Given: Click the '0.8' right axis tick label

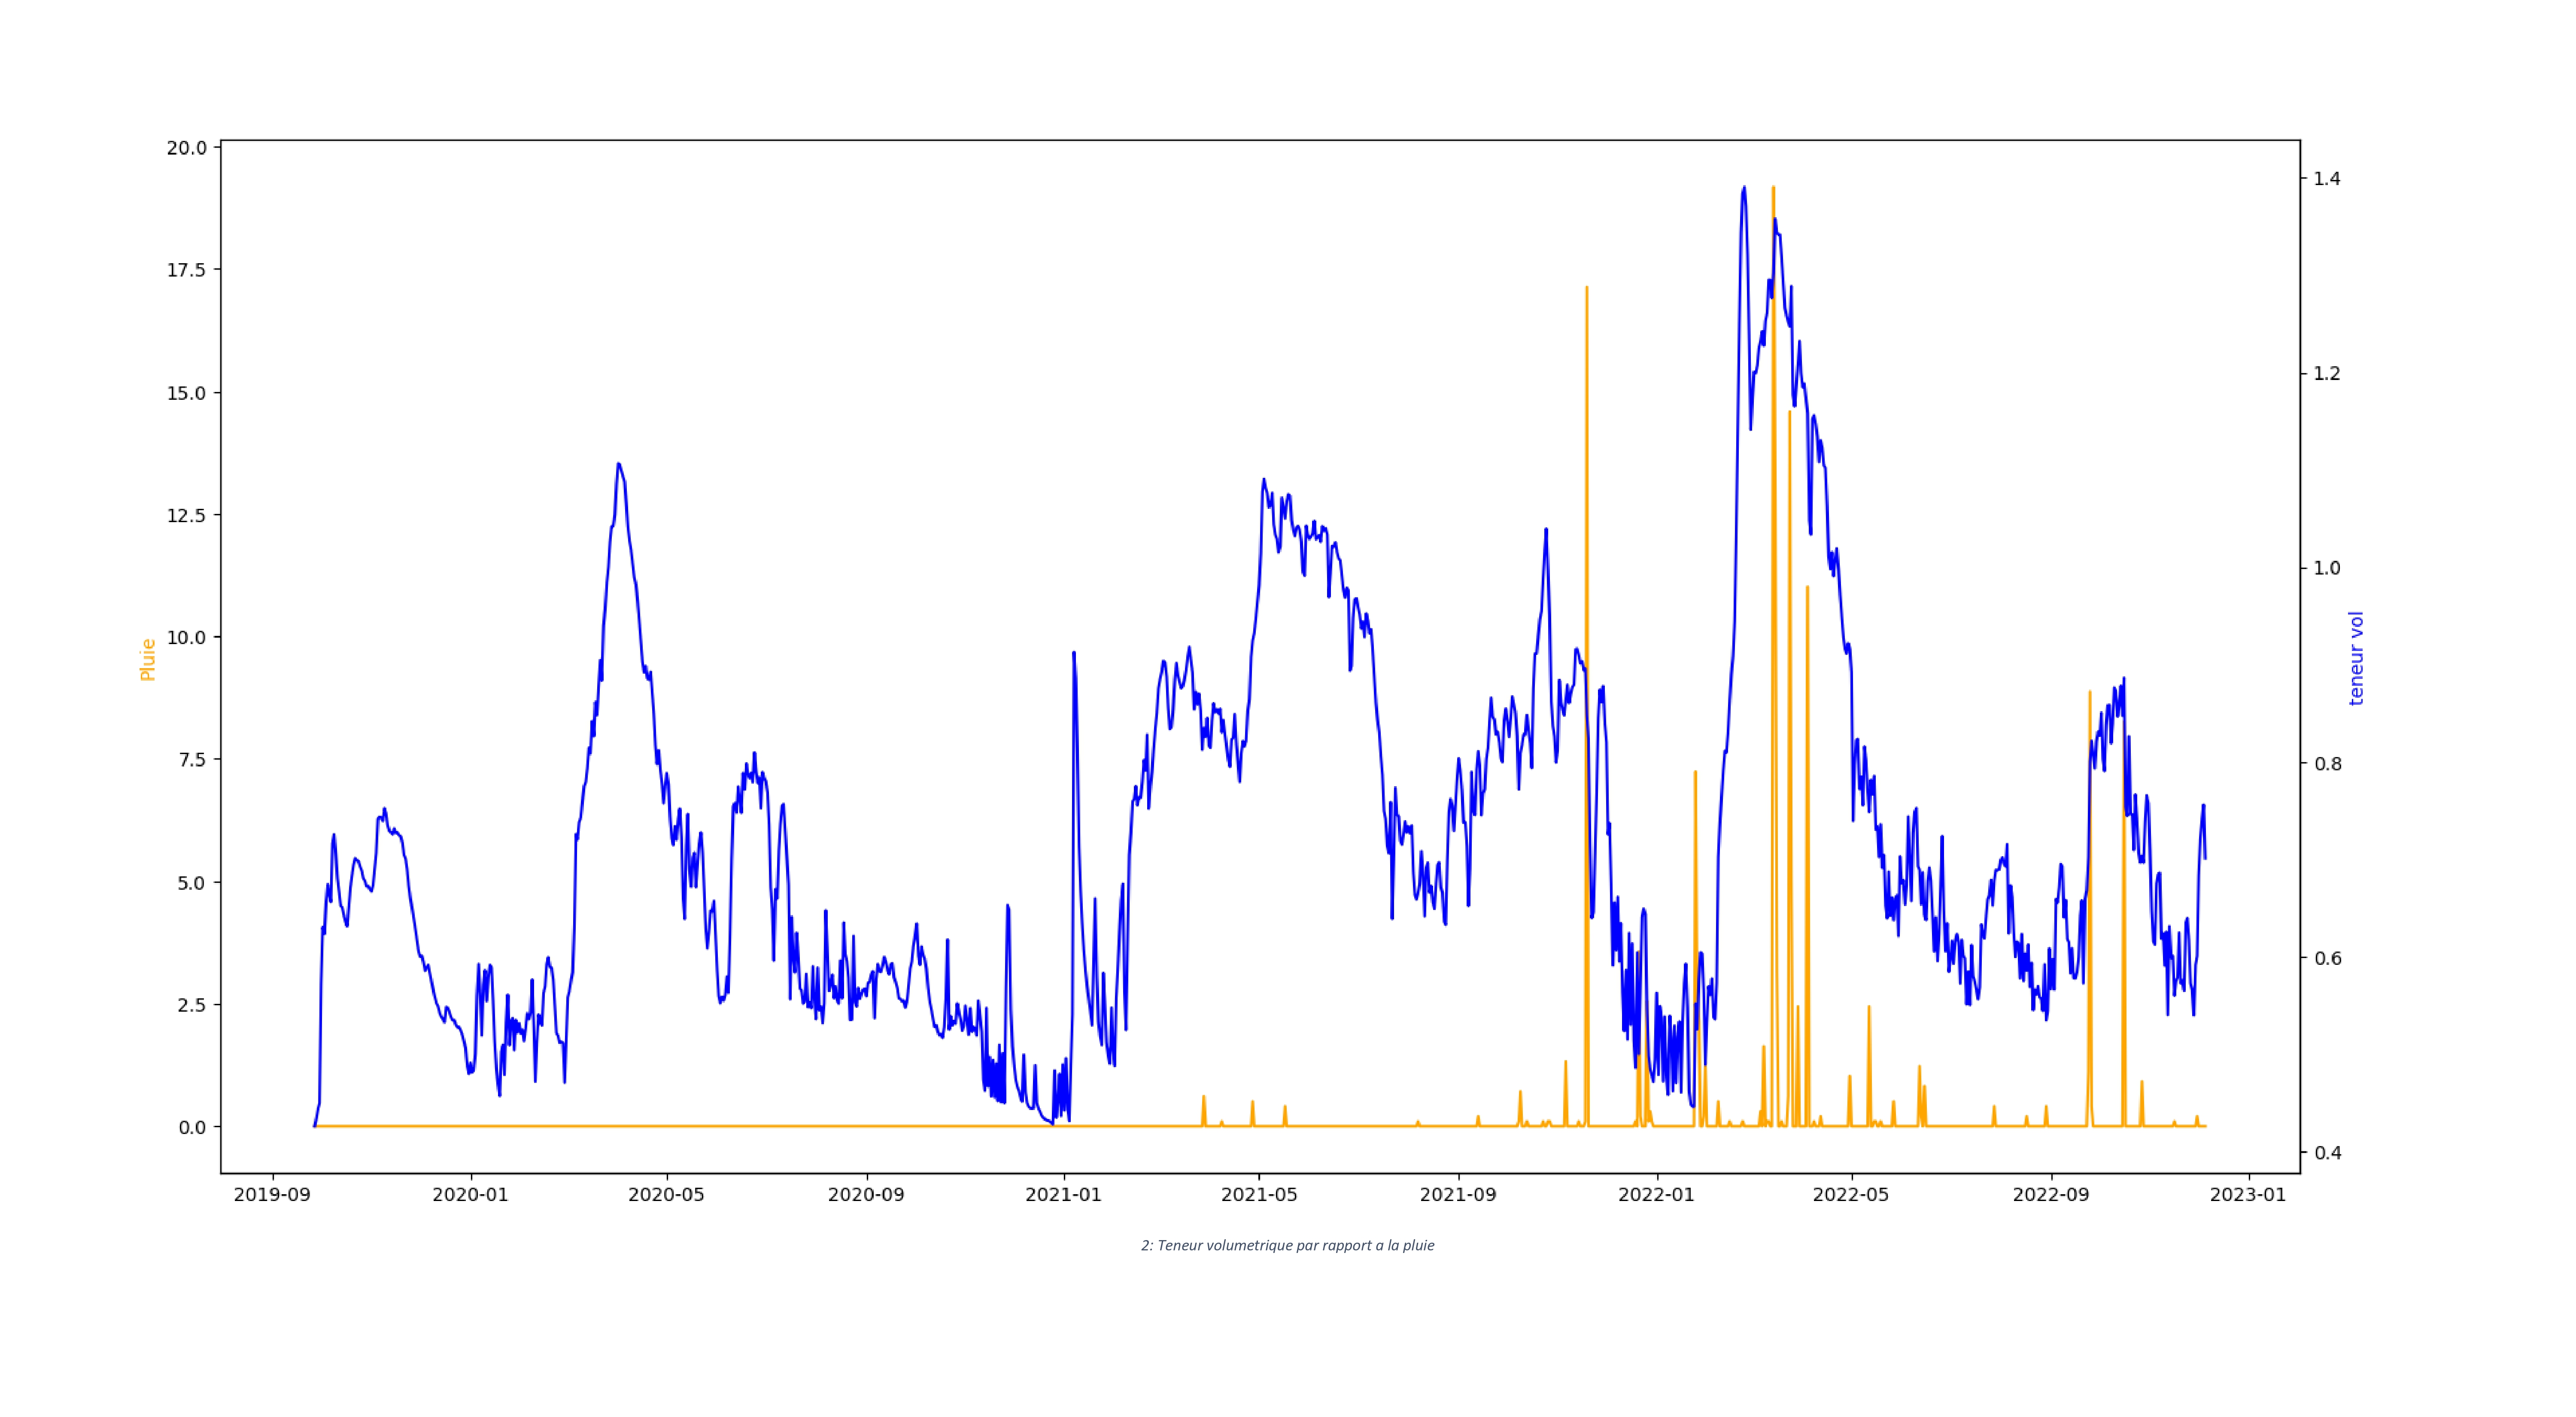Looking at the screenshot, I should pyautogui.click(x=2327, y=763).
